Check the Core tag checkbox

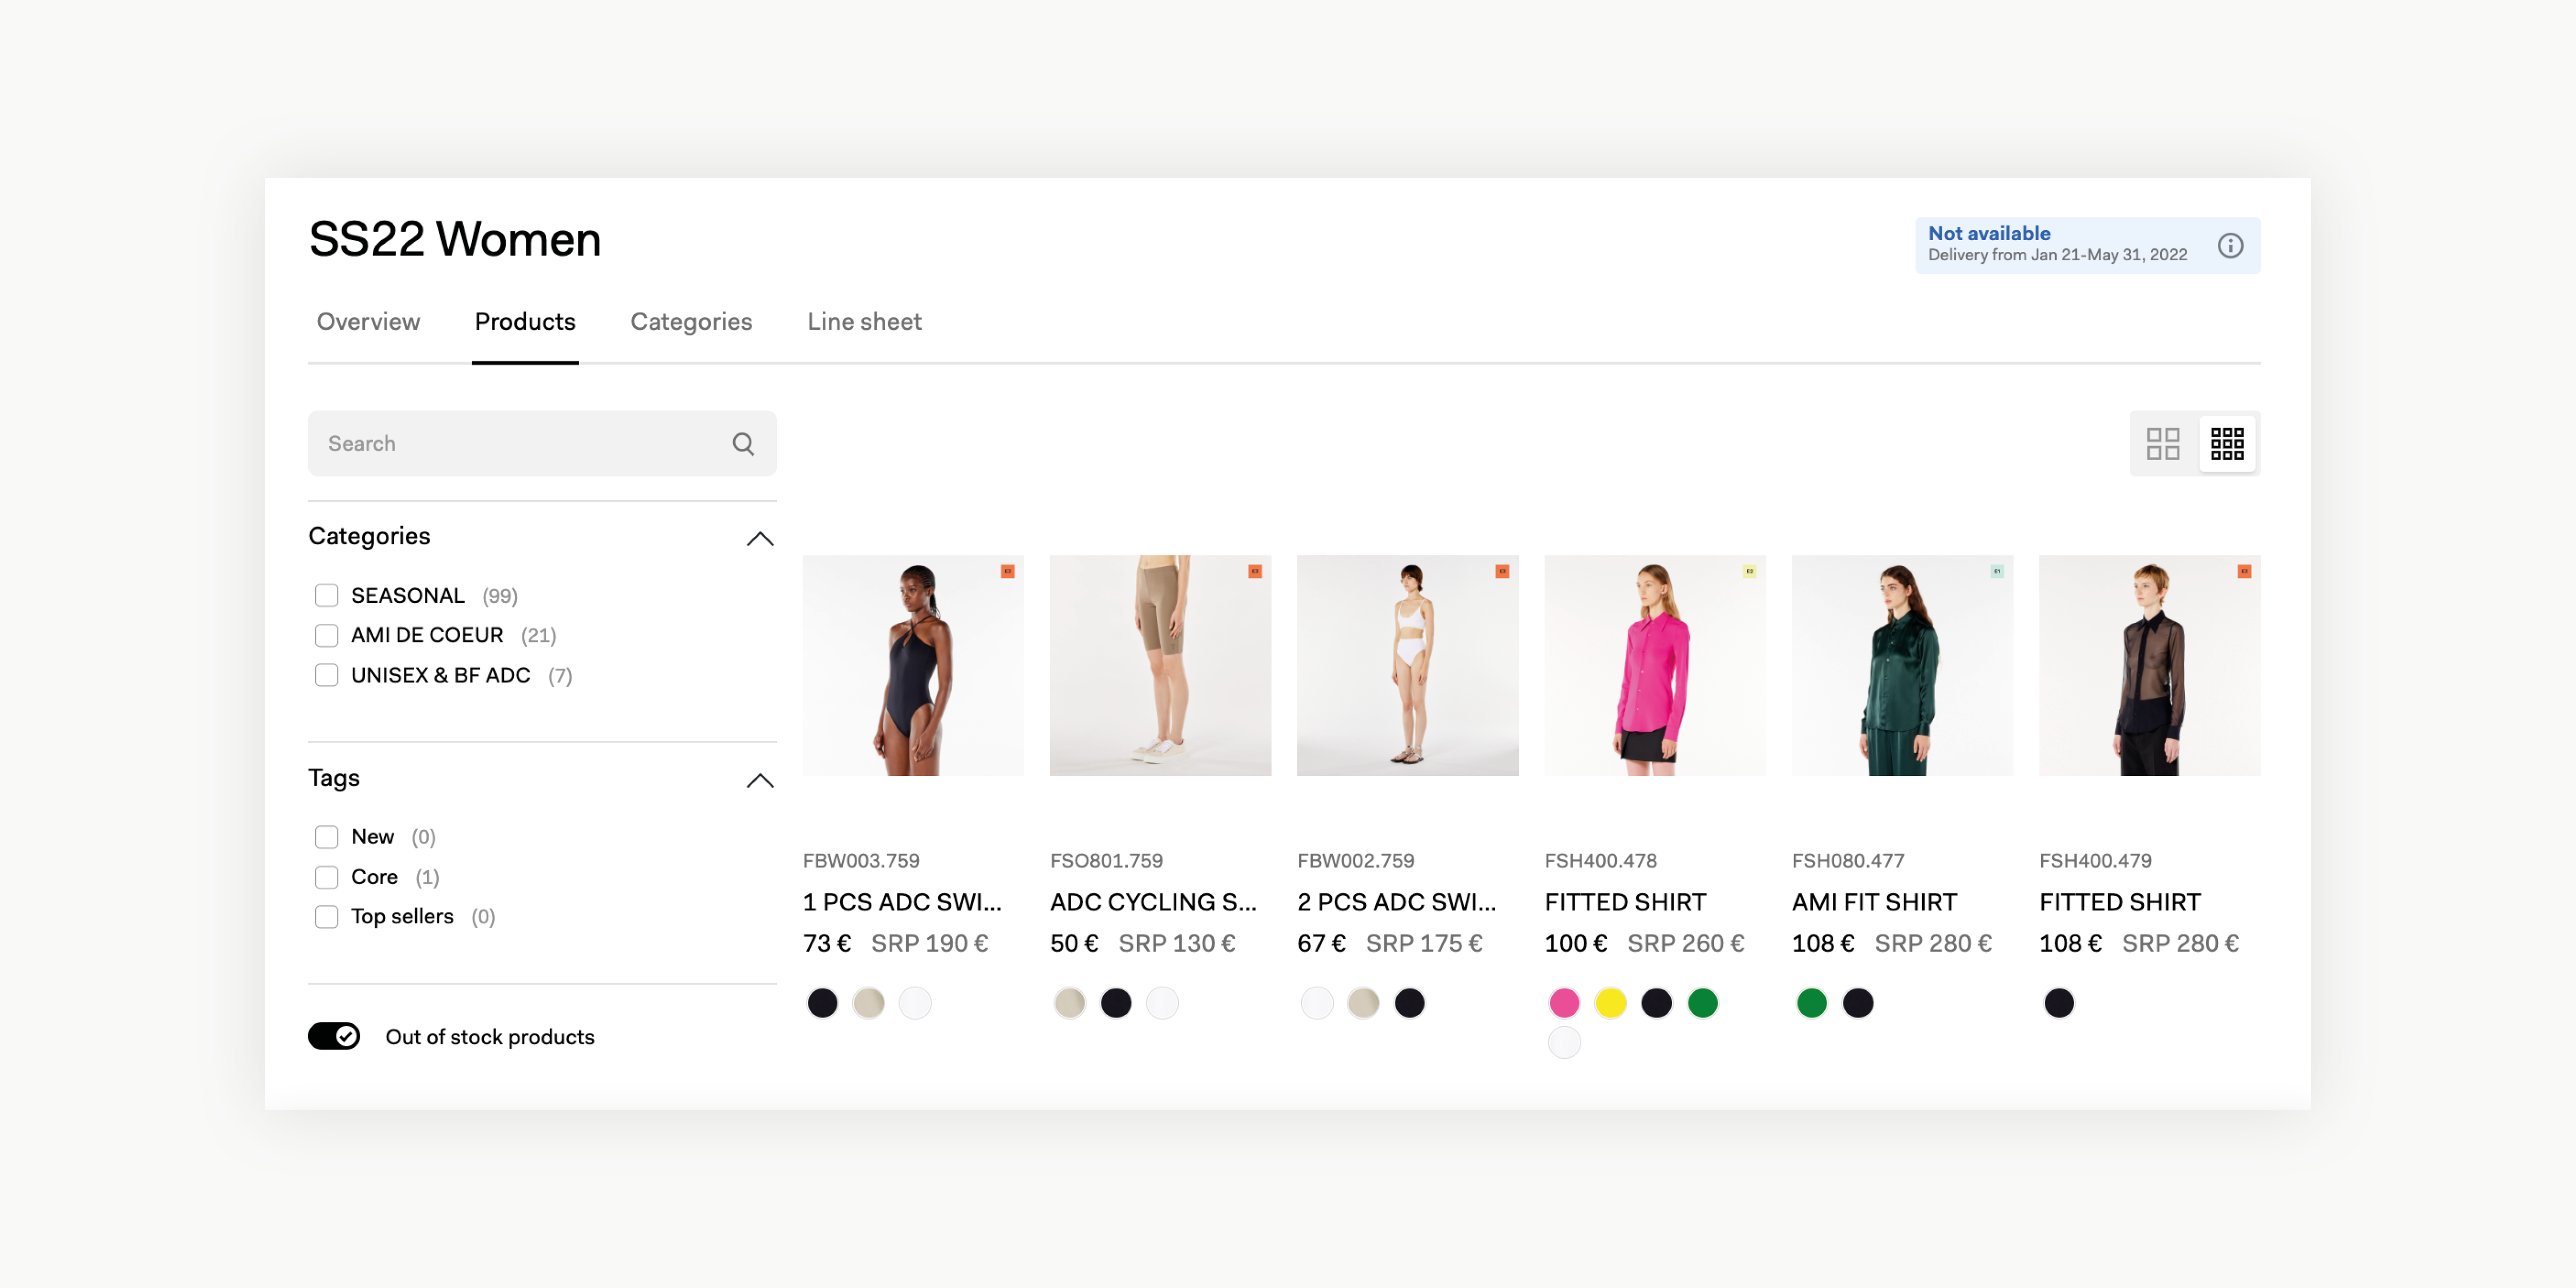pyautogui.click(x=326, y=877)
